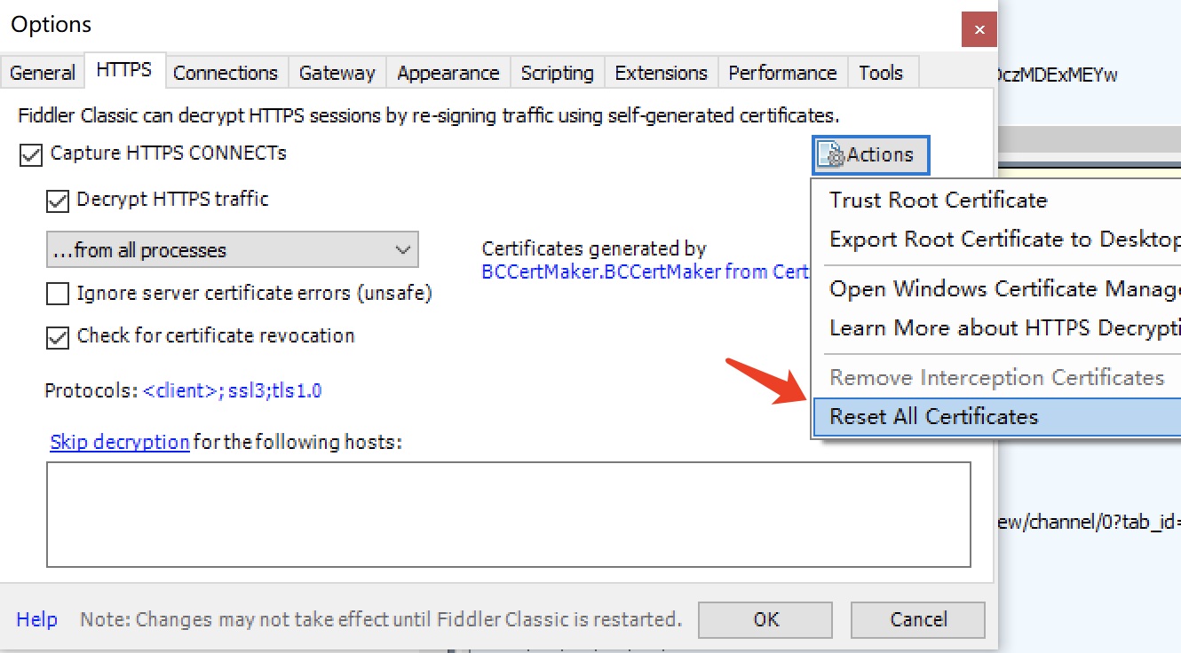The width and height of the screenshot is (1181, 653).
Task: Click the Cancel button
Action: pyautogui.click(x=918, y=619)
